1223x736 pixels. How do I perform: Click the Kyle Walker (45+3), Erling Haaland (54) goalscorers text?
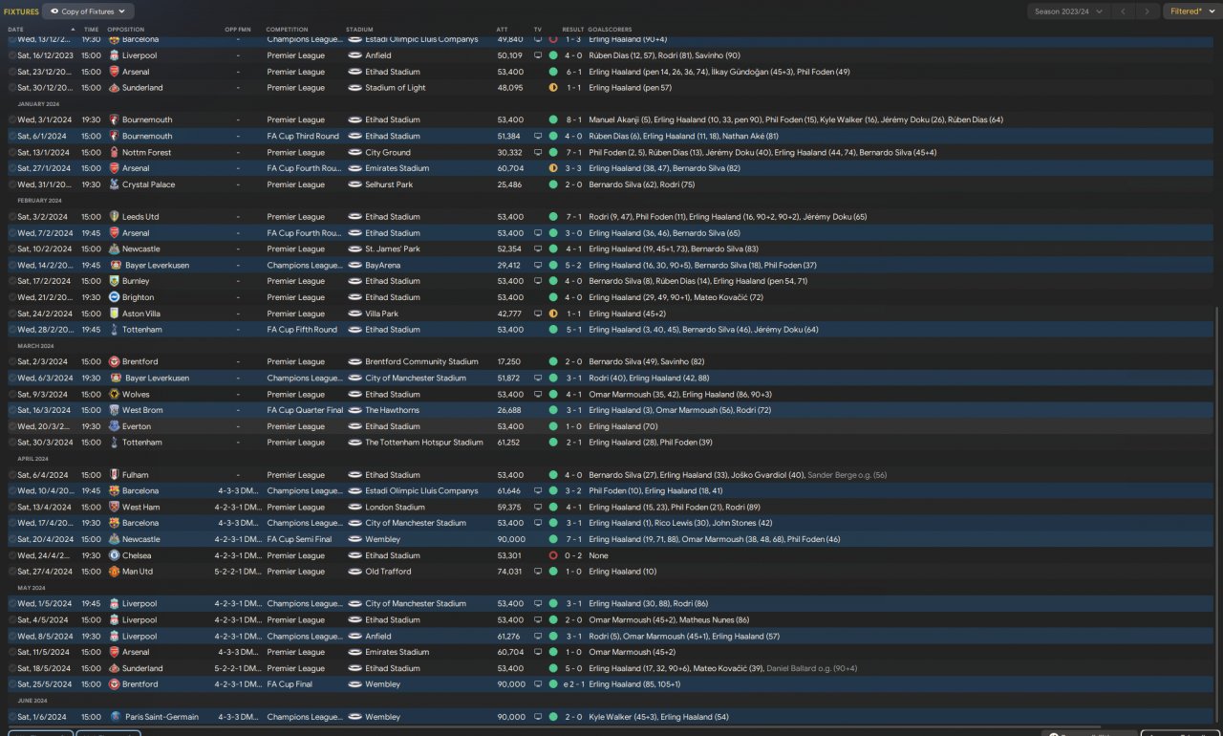[x=659, y=717]
